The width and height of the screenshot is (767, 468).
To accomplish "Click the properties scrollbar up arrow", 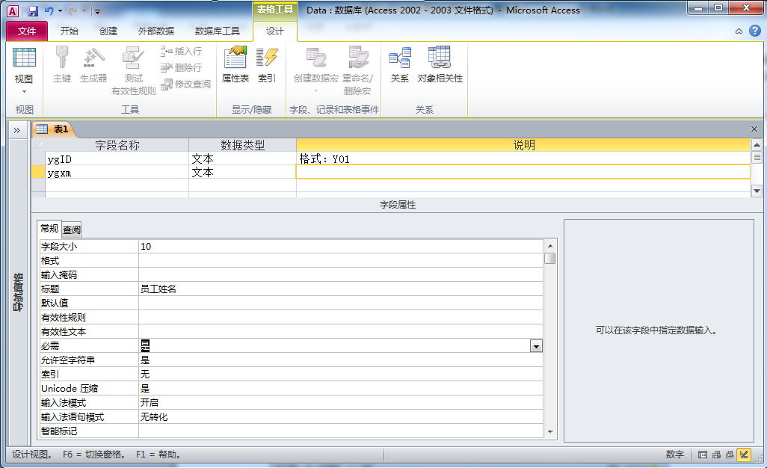I will pos(550,246).
